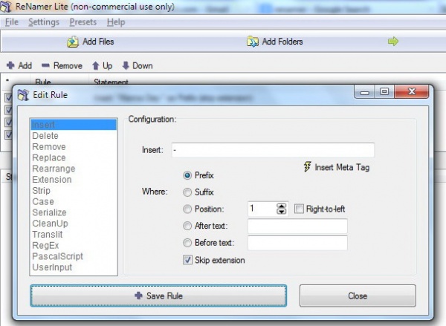Select the UserInput rule type

click(74, 267)
